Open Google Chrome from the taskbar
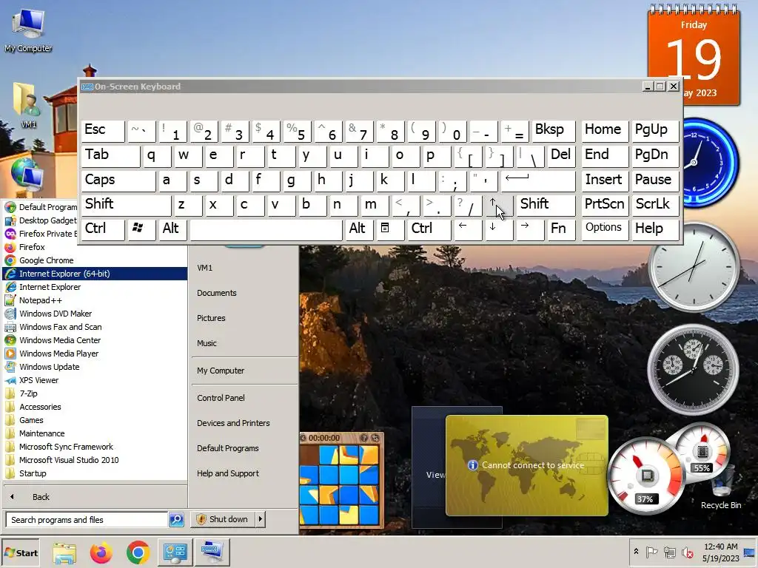758x568 pixels. [x=138, y=552]
